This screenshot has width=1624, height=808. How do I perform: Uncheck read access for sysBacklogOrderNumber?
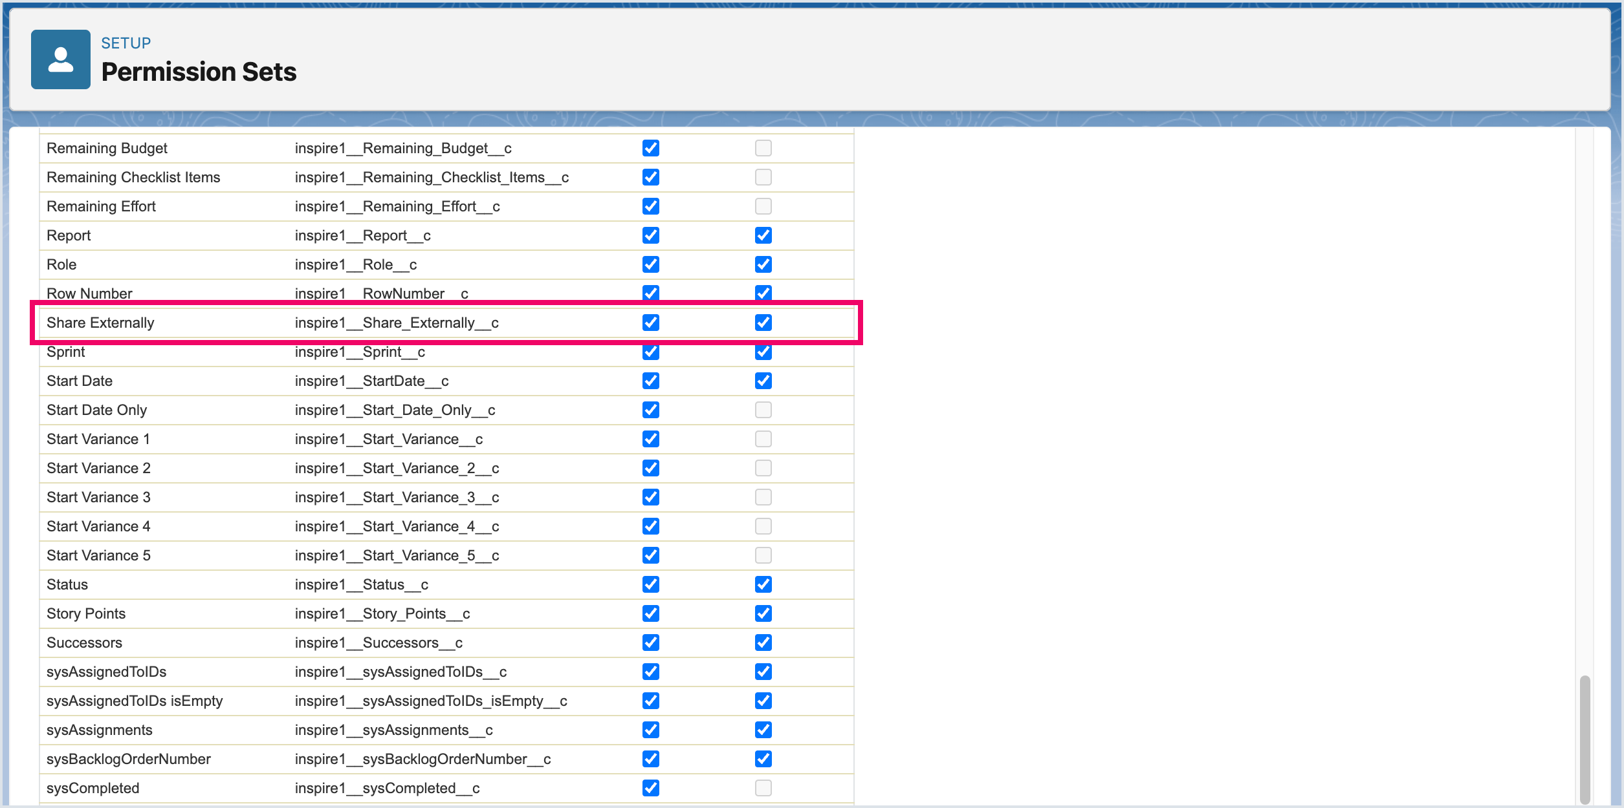click(x=650, y=759)
